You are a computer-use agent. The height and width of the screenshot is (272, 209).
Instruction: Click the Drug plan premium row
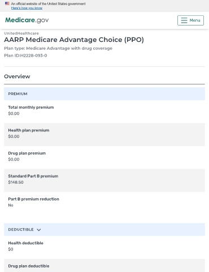pyautogui.click(x=104, y=158)
